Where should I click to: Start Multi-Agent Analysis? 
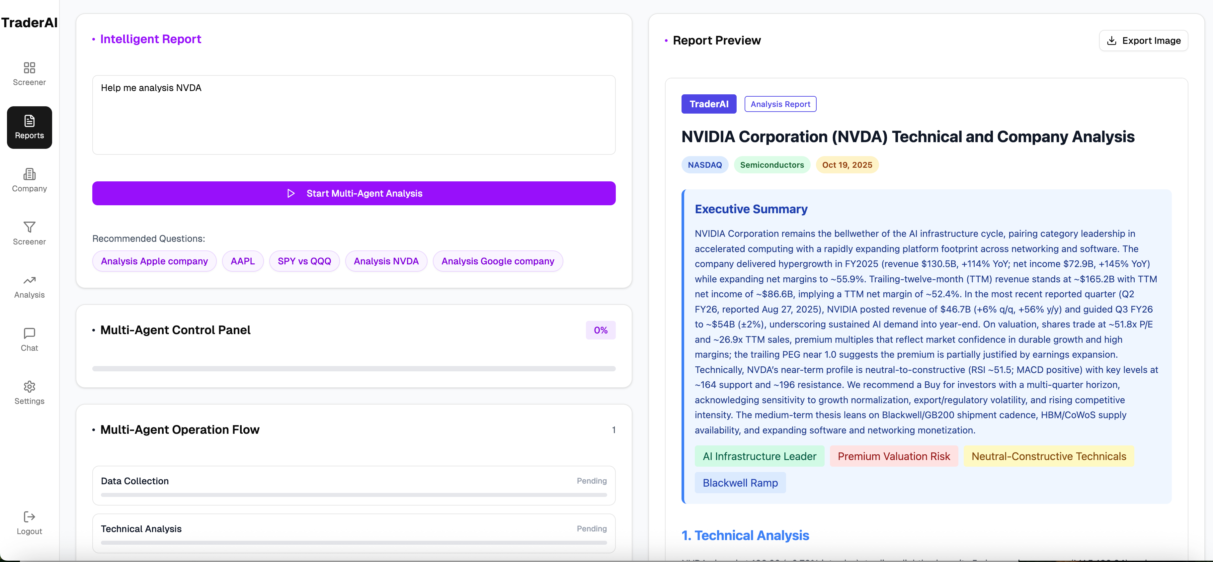click(x=354, y=193)
